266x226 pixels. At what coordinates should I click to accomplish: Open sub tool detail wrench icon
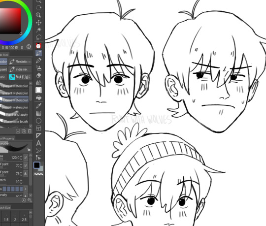coord(30,200)
